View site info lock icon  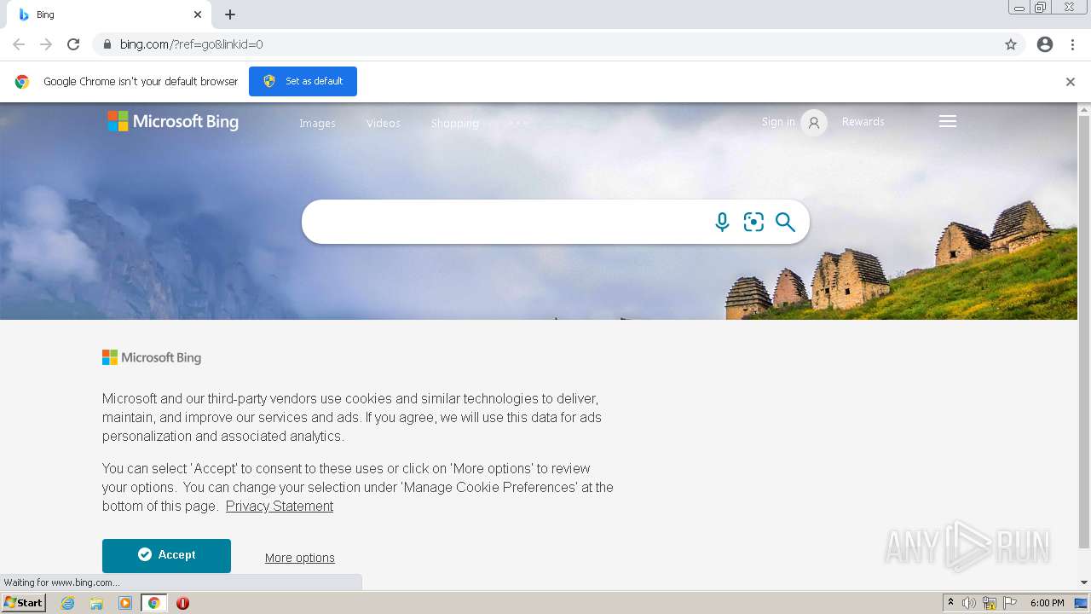tap(107, 44)
